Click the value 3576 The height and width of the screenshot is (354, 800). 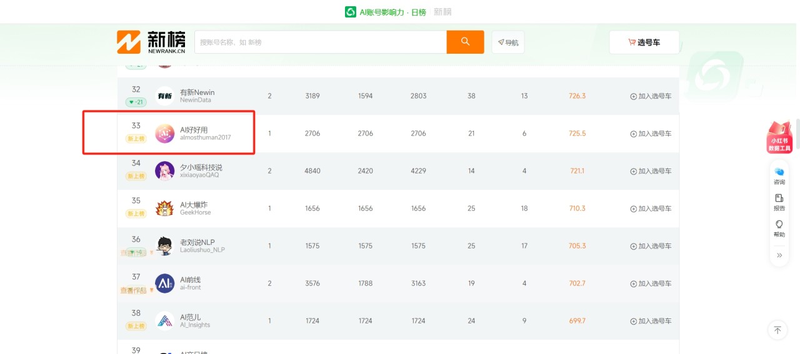point(312,283)
